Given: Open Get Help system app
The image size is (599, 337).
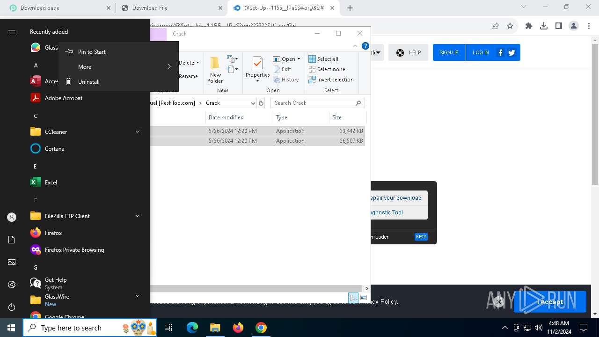Looking at the screenshot, I should pos(55,283).
